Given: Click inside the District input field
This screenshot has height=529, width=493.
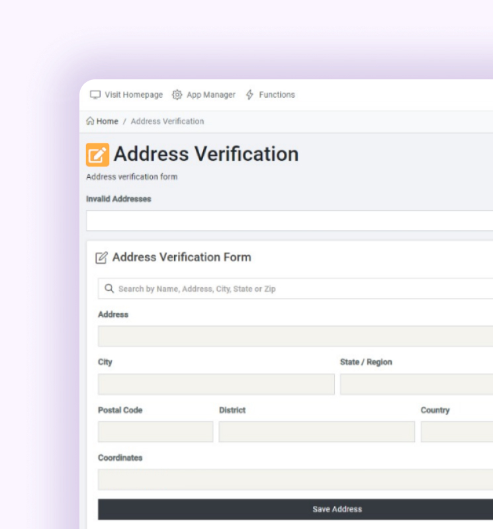Looking at the screenshot, I should (316, 432).
